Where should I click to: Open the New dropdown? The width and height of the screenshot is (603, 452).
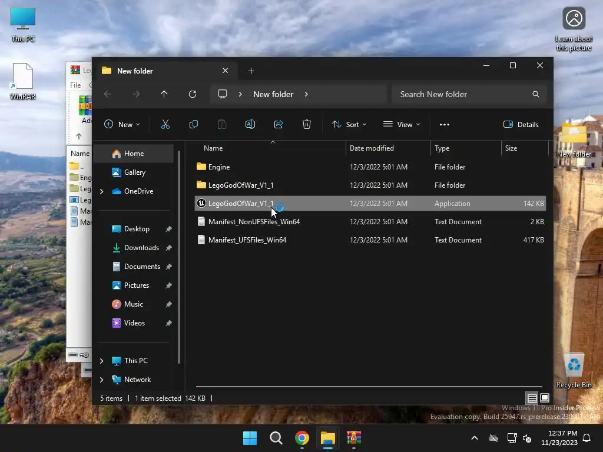pyautogui.click(x=122, y=125)
